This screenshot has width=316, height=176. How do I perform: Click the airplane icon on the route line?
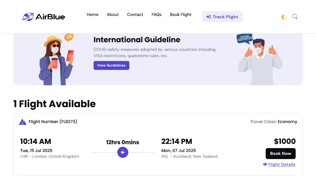click(123, 152)
